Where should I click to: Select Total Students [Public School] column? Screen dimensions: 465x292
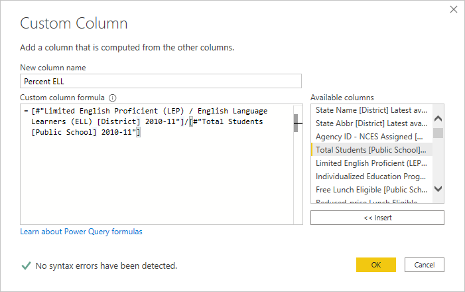tap(371, 150)
